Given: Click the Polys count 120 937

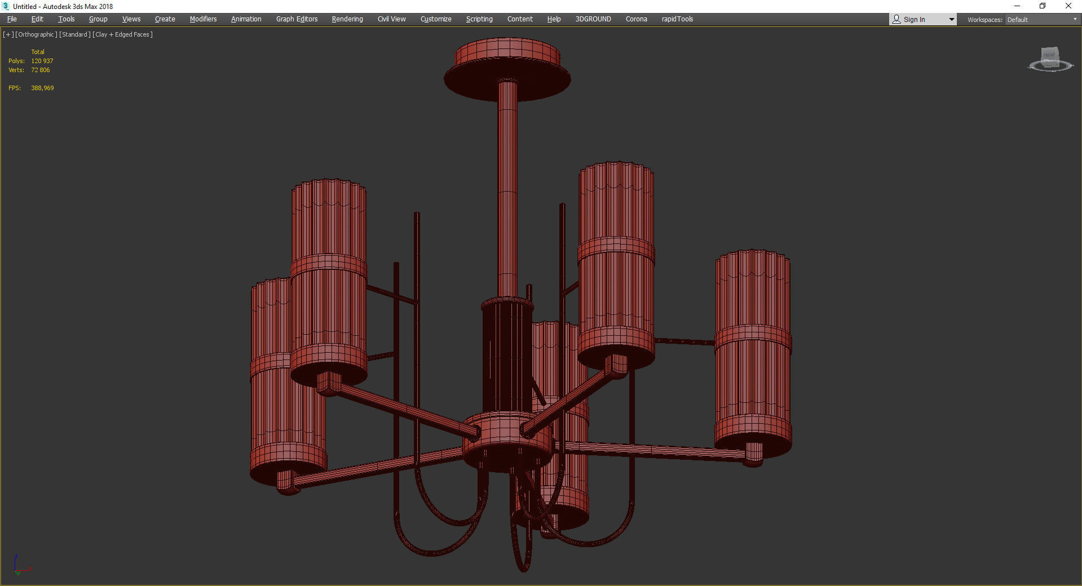Looking at the screenshot, I should click(x=42, y=61).
